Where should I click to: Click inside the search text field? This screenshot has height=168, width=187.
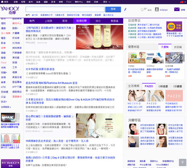[x=65, y=9]
